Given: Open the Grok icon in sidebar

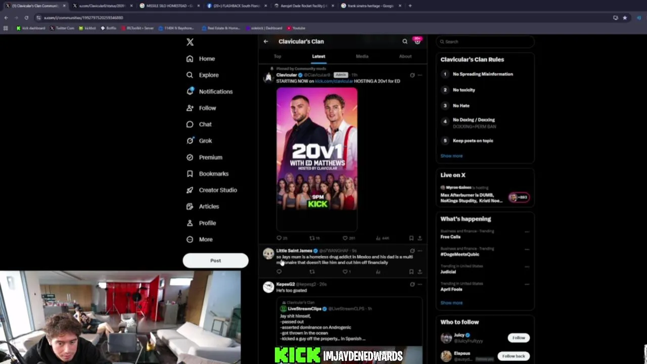Looking at the screenshot, I should (x=190, y=141).
